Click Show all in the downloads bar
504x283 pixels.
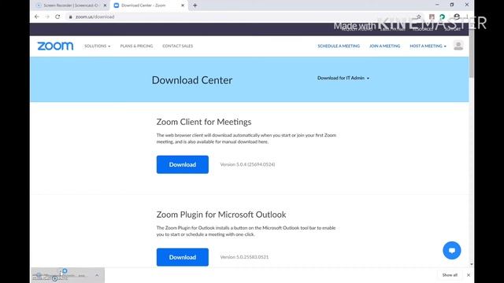(x=450, y=275)
